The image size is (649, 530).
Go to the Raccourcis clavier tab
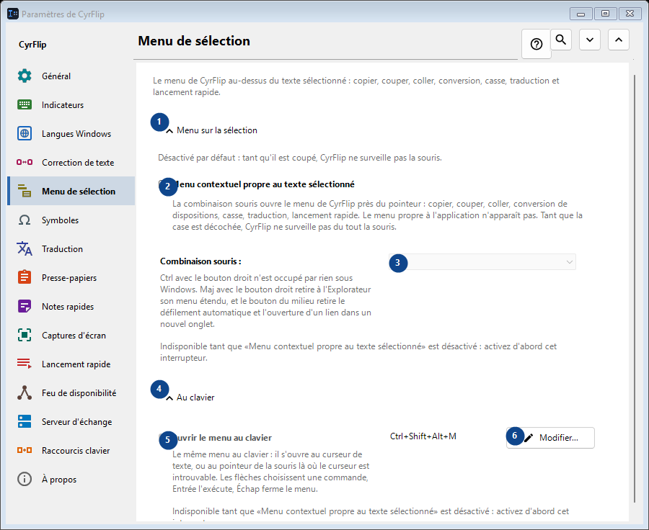pyautogui.click(x=71, y=450)
